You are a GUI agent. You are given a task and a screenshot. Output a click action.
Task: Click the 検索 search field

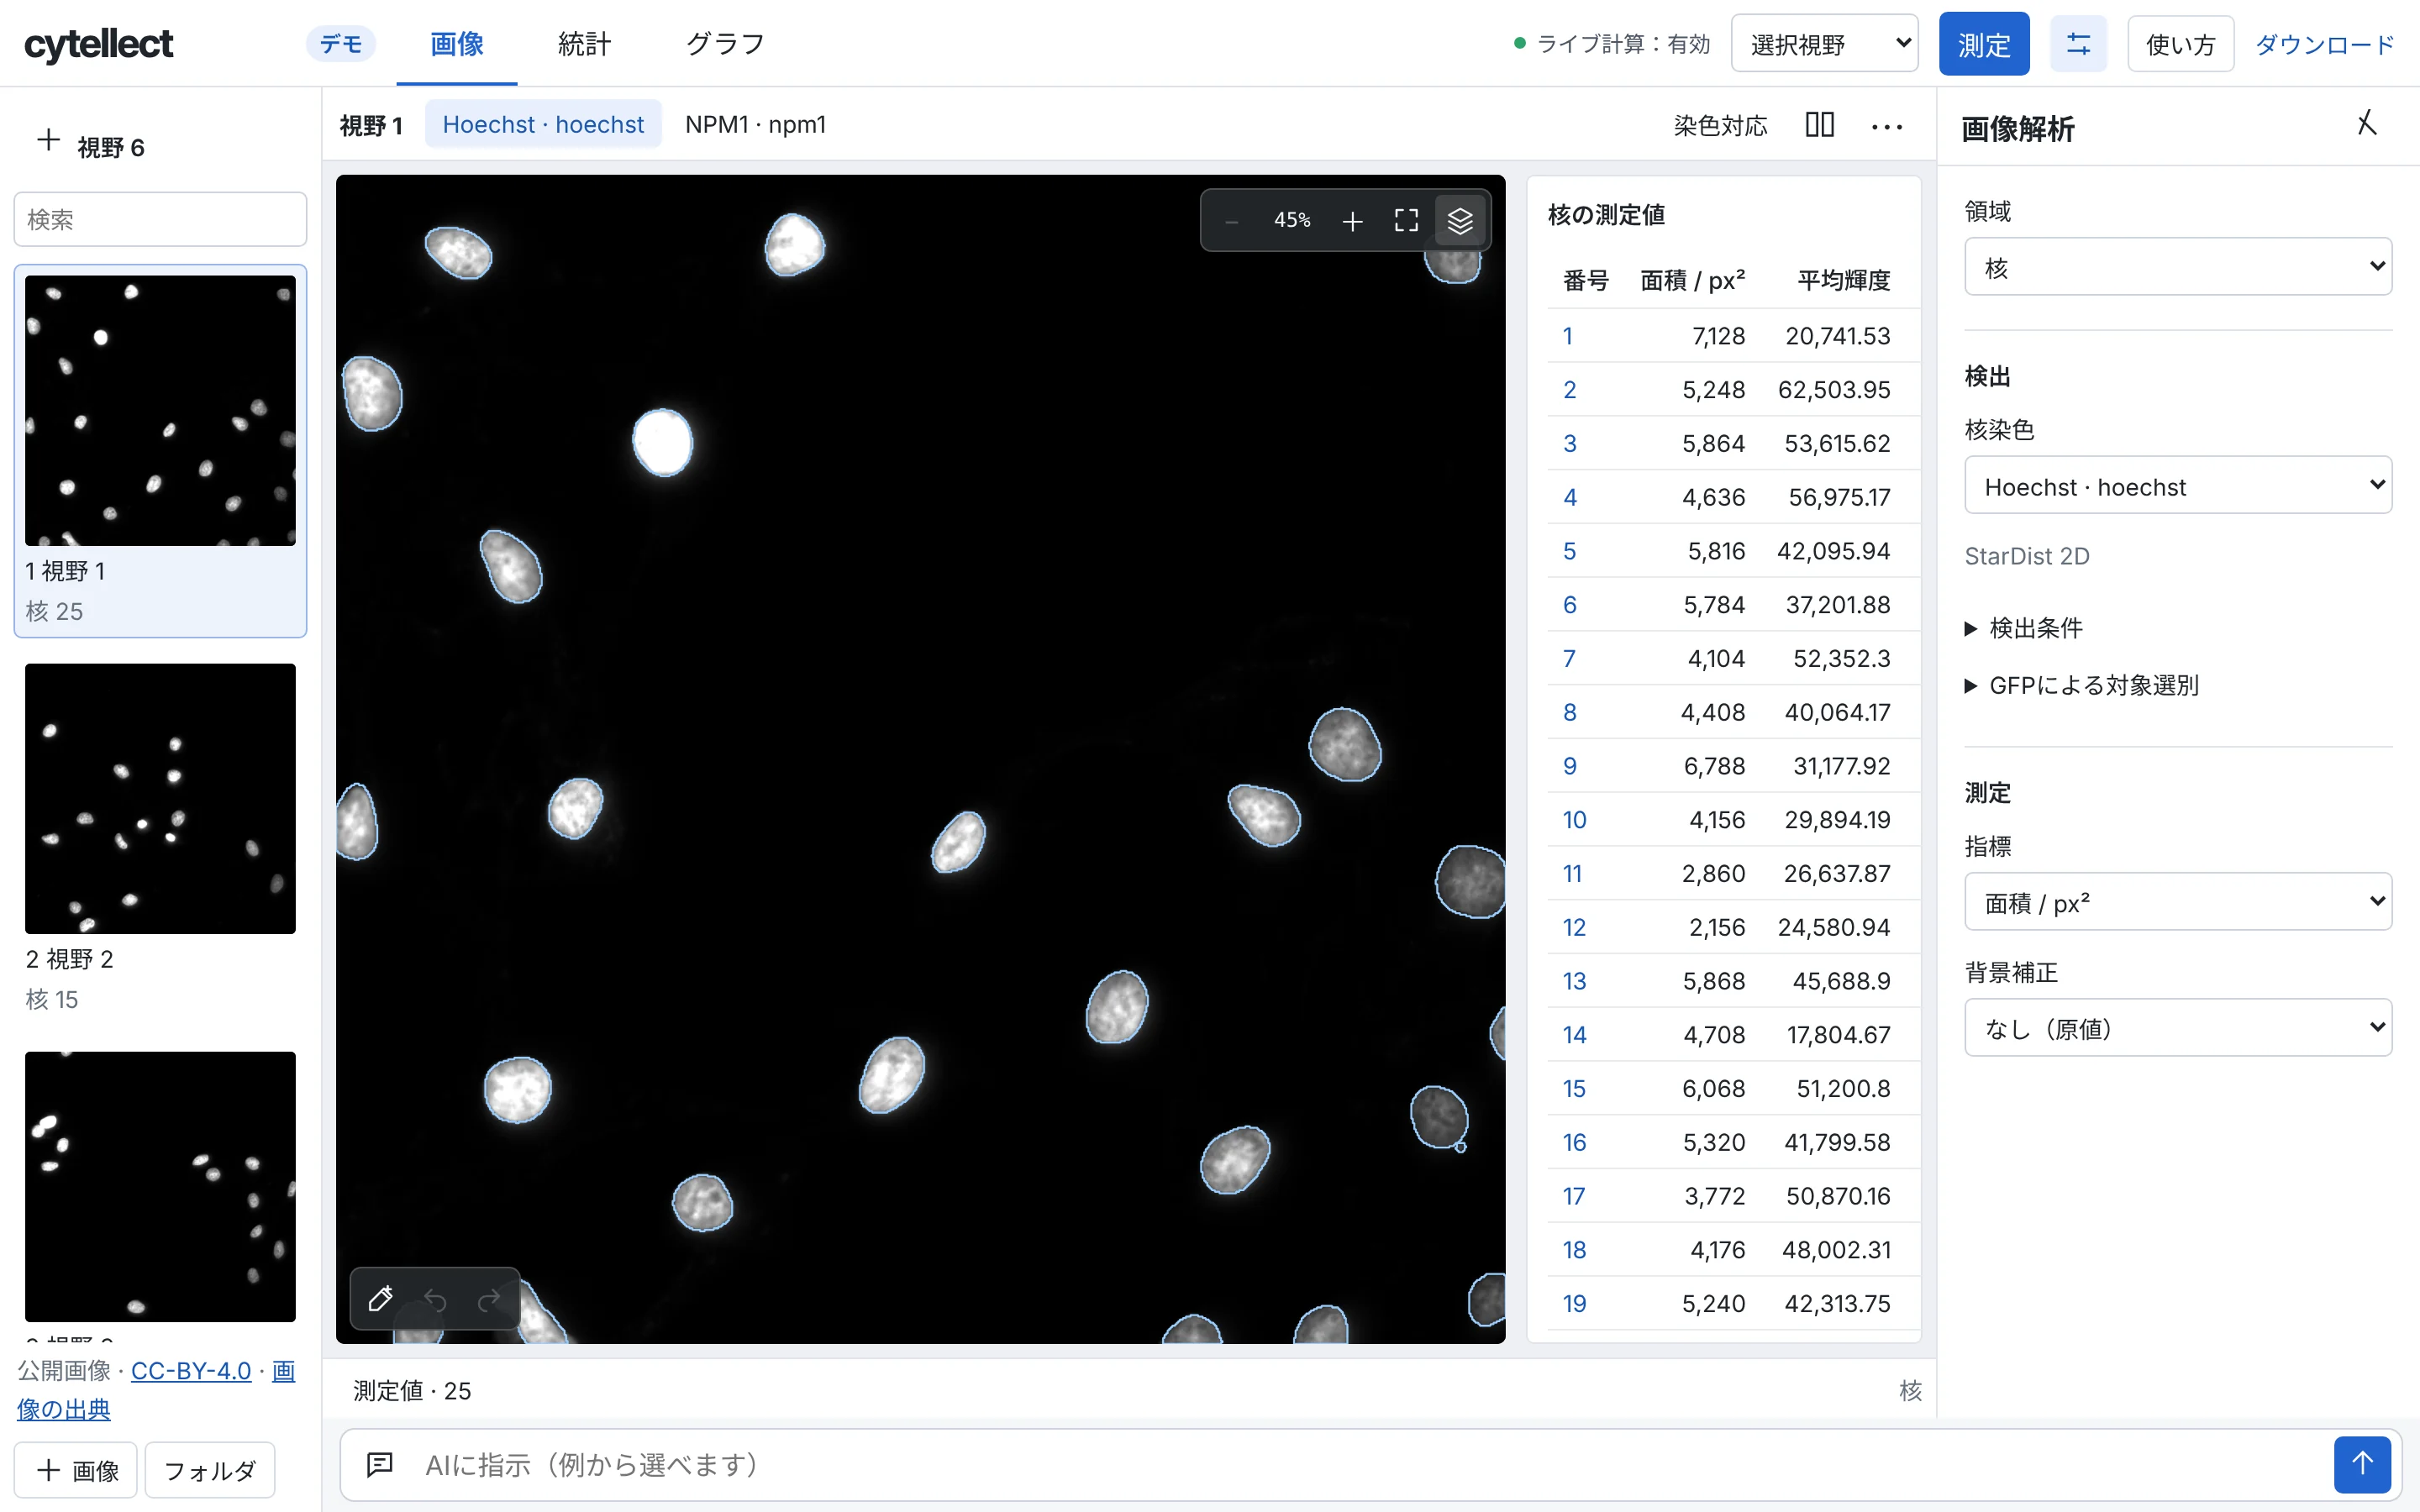pyautogui.click(x=160, y=219)
